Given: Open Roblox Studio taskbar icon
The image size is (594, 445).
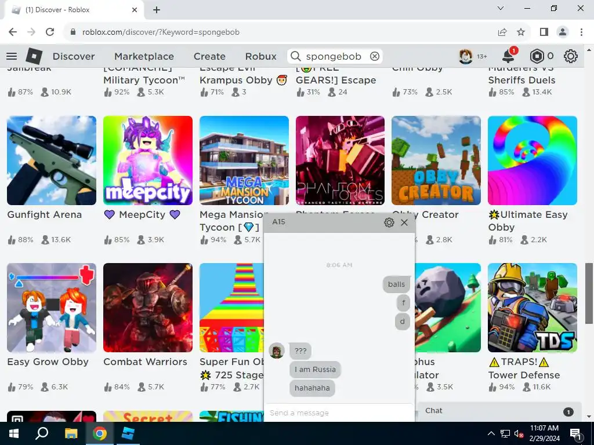Looking at the screenshot, I should (128, 433).
